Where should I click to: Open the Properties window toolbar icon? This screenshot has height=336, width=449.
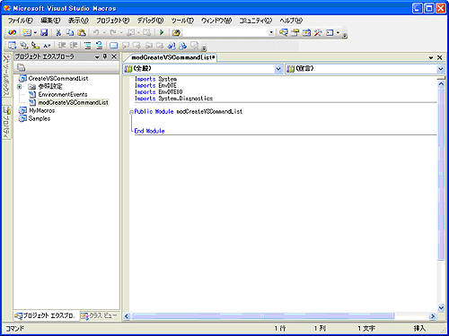pyautogui.click(x=295, y=32)
